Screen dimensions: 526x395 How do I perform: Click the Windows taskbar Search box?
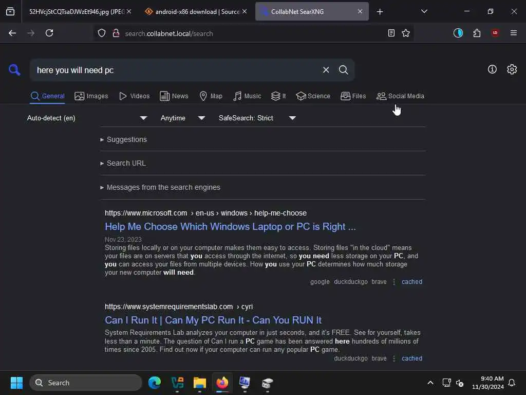click(86, 383)
